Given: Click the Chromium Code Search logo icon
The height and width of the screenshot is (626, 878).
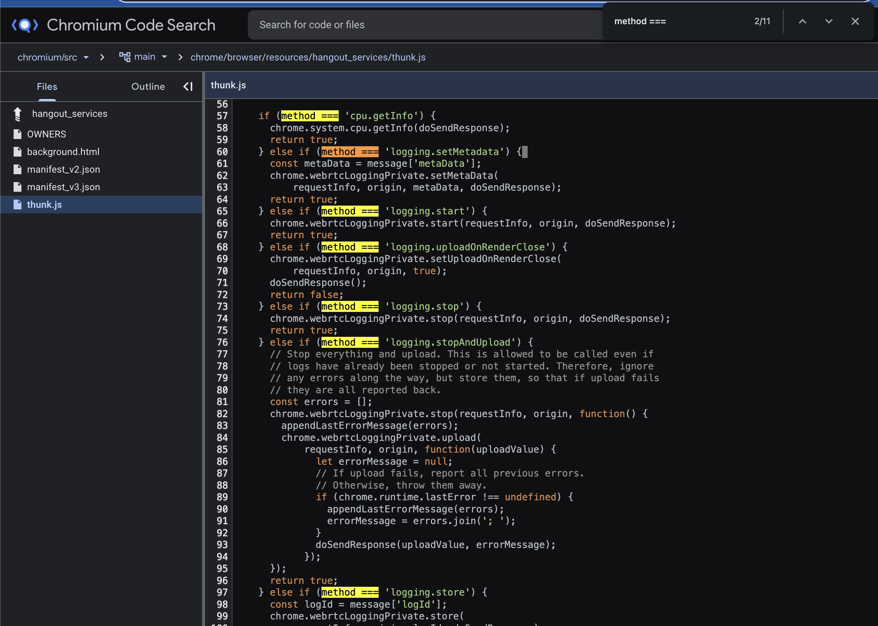Looking at the screenshot, I should (x=25, y=25).
